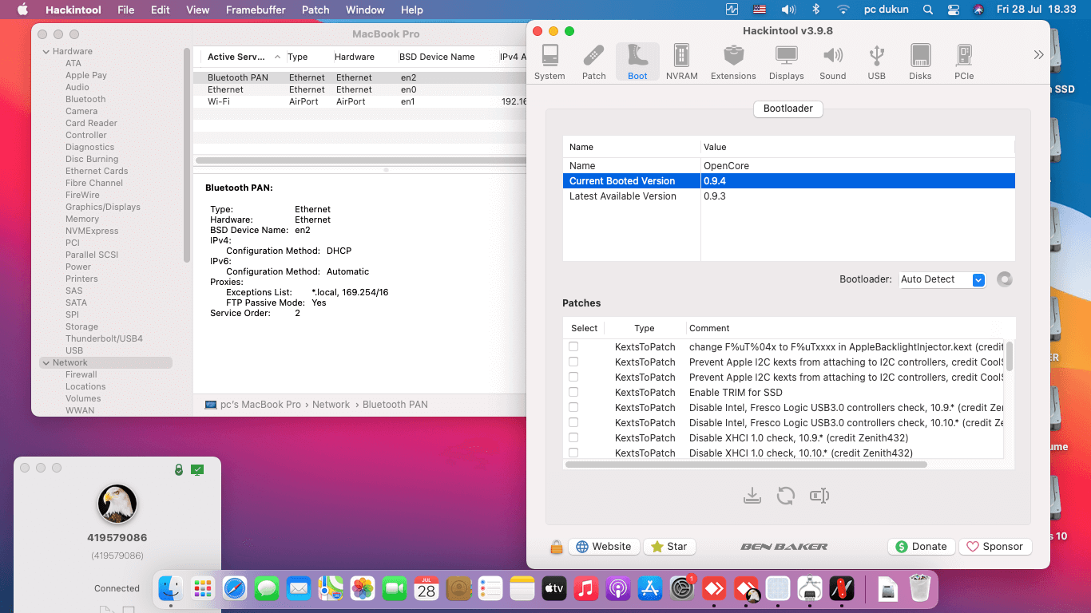Open the System tab in Hackintool toolbar
The height and width of the screenshot is (613, 1091).
tap(549, 62)
